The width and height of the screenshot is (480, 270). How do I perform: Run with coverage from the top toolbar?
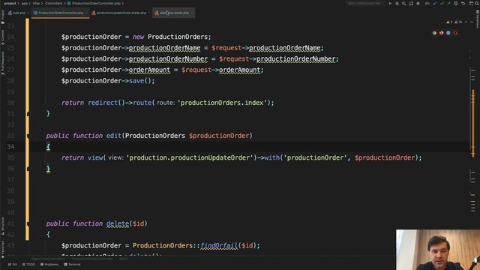click(403, 3)
